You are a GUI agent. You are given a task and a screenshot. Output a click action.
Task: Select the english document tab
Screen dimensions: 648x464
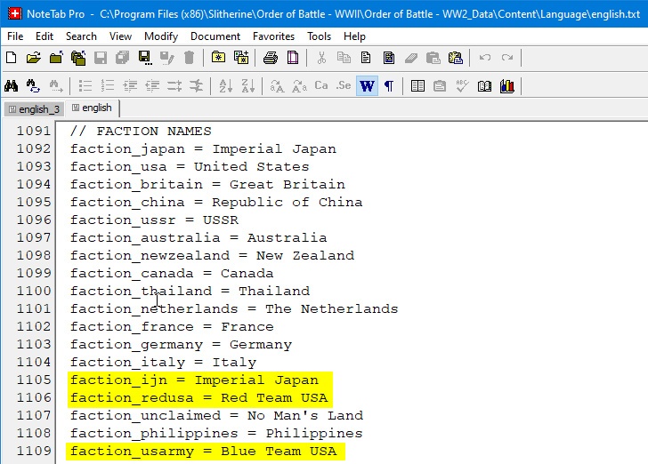[93, 108]
